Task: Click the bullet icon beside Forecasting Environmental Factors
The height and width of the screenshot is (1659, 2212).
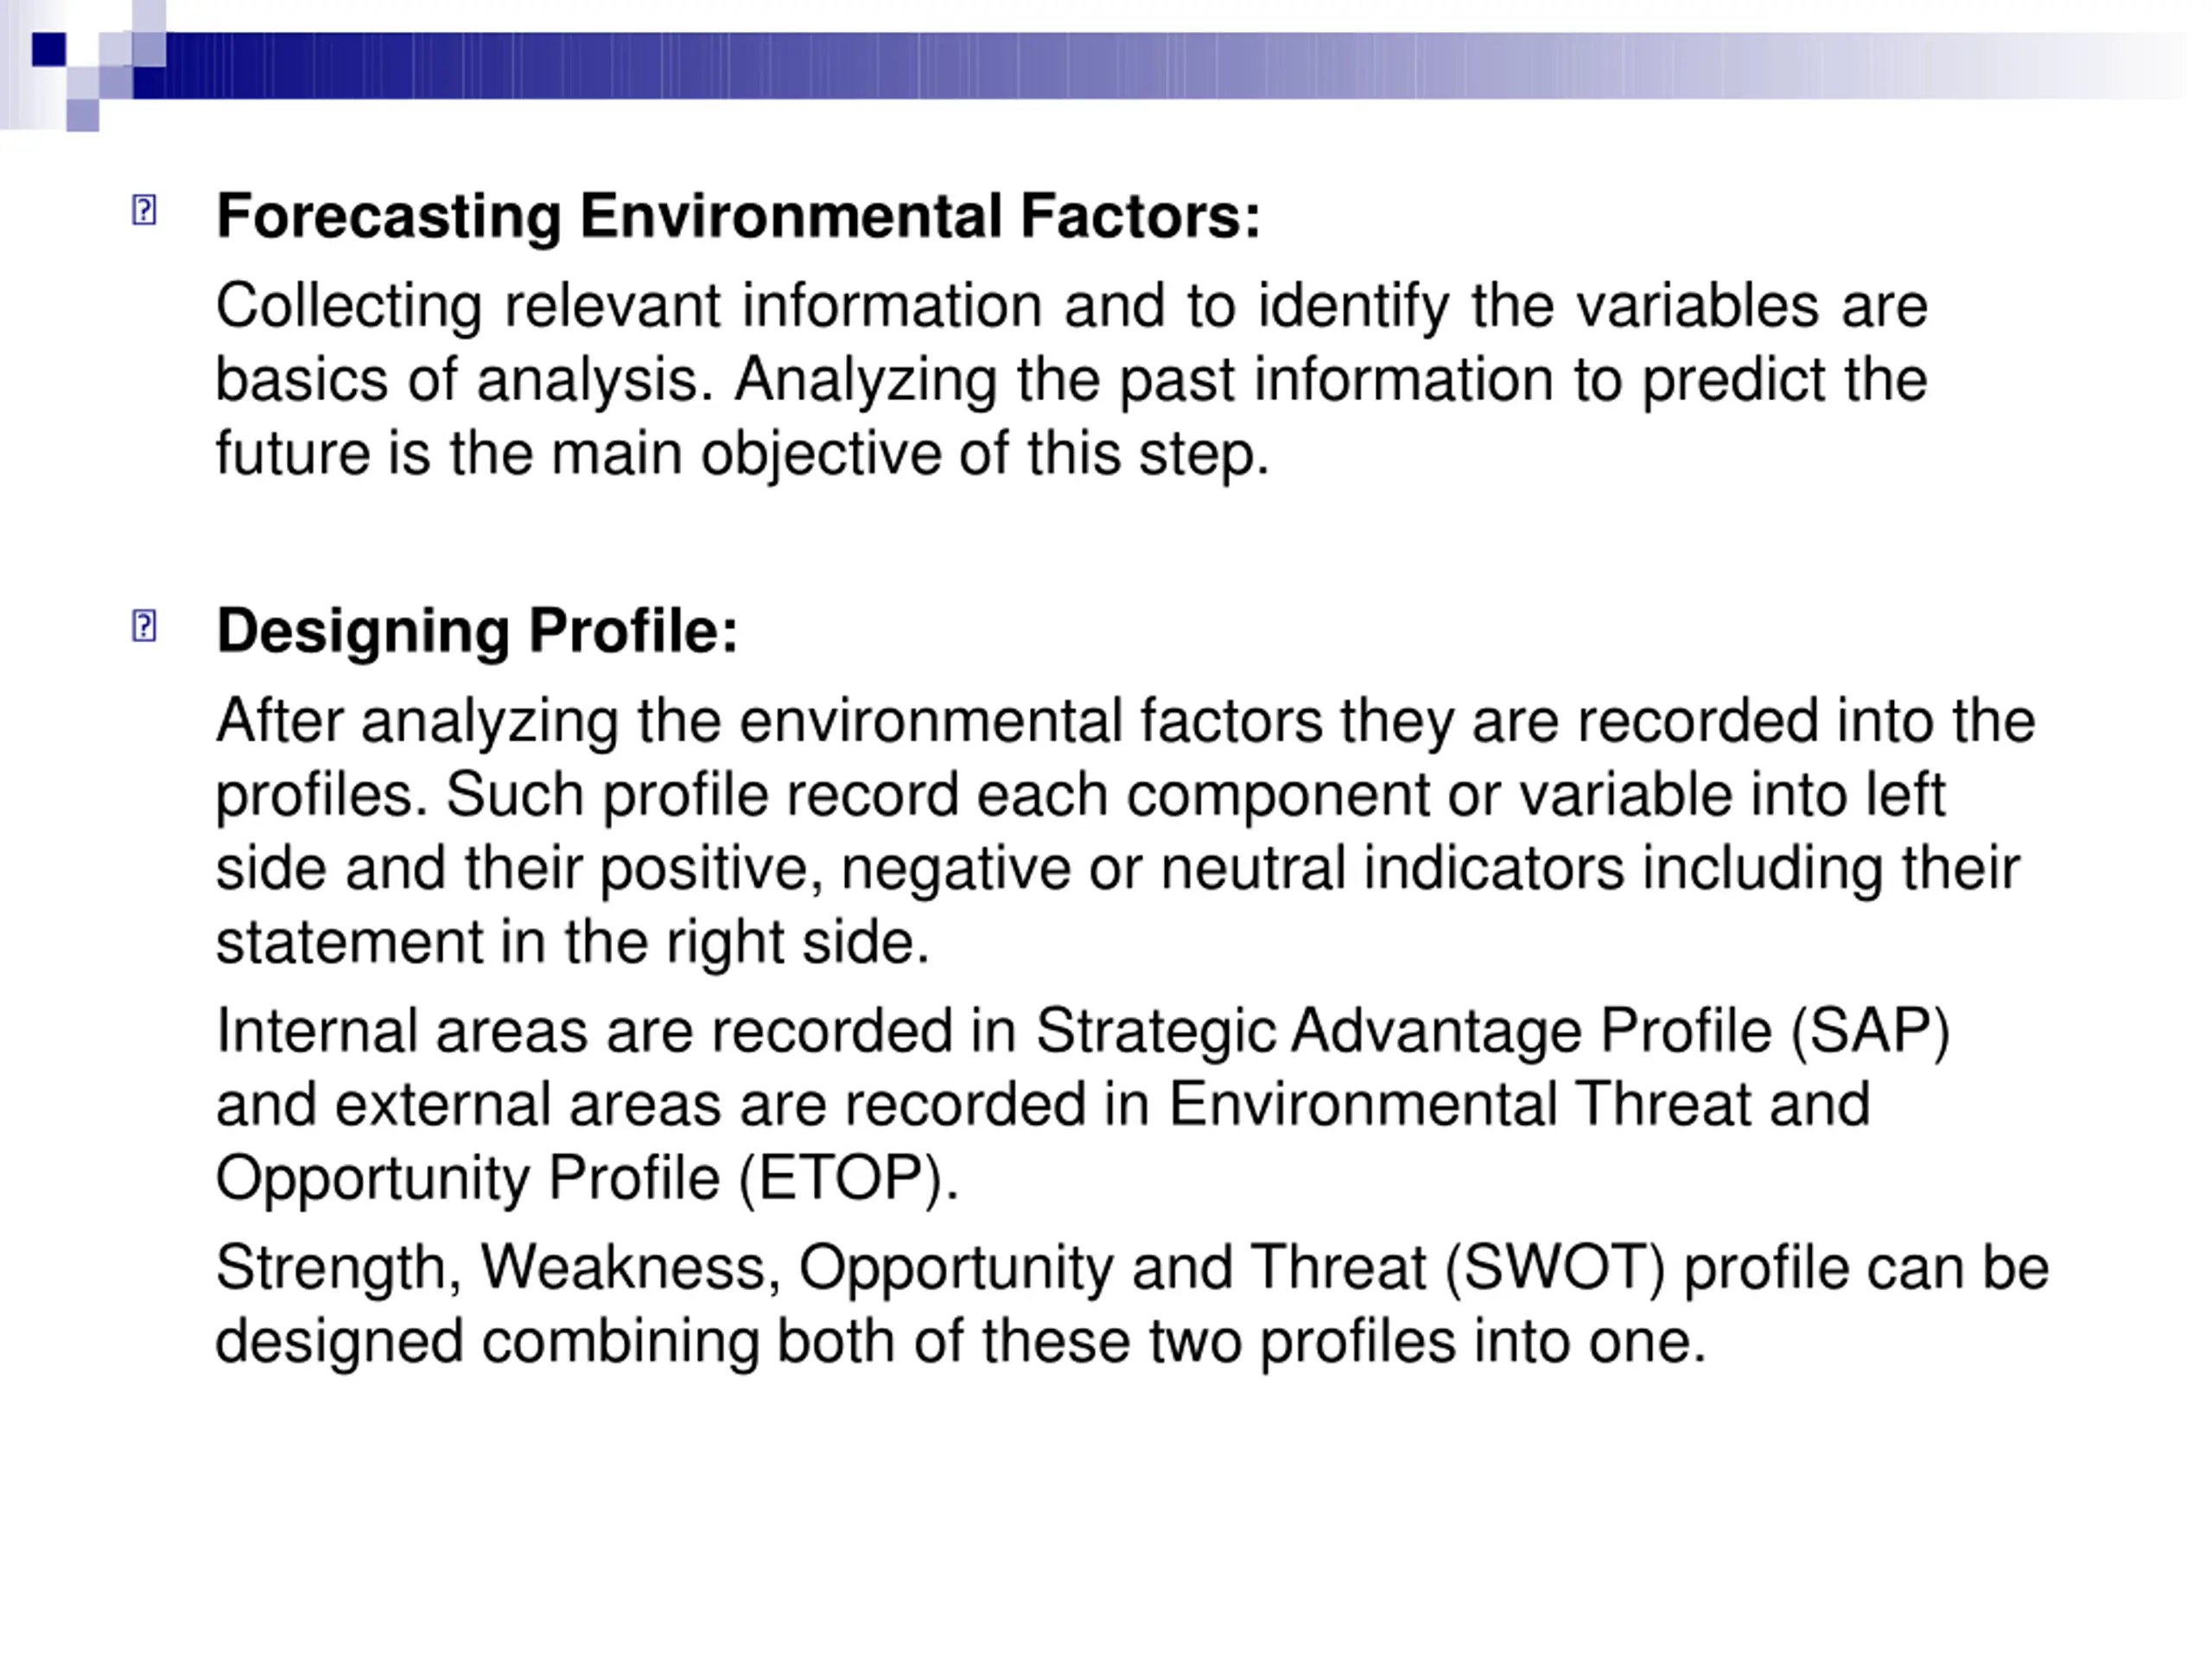Action: [144, 210]
